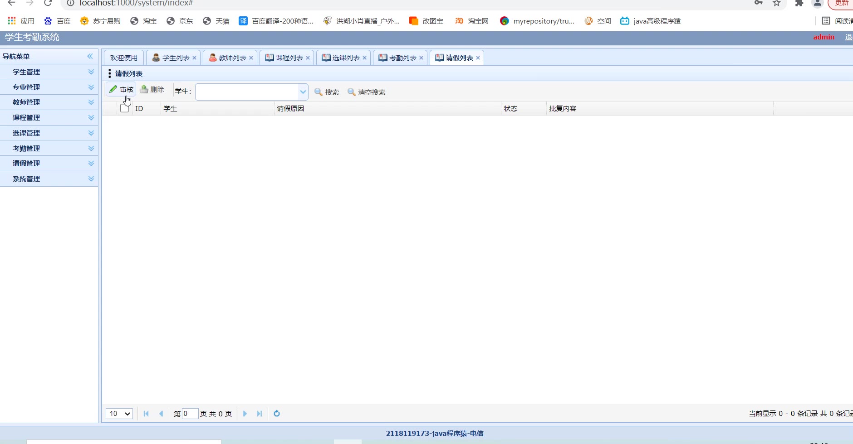The height and width of the screenshot is (444, 853).
Task: Open the 百度翻译 bookmark
Action: click(x=276, y=21)
